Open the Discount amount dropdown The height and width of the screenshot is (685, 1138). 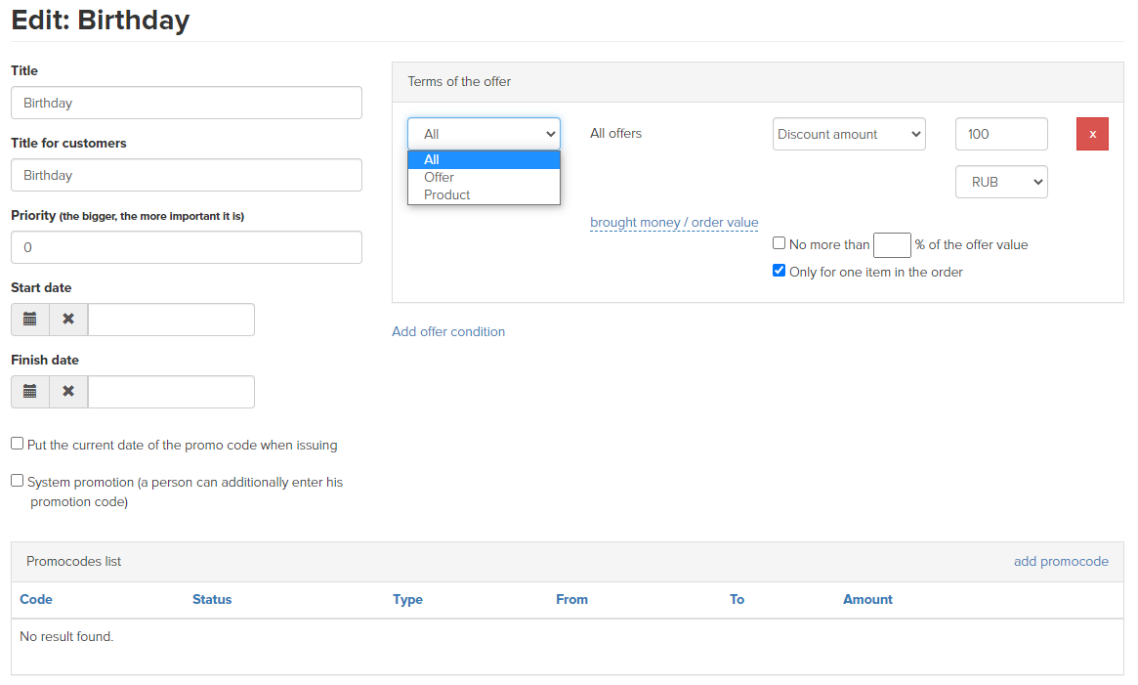point(848,134)
